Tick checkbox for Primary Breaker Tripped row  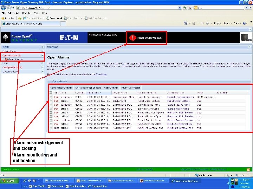tap(51, 112)
